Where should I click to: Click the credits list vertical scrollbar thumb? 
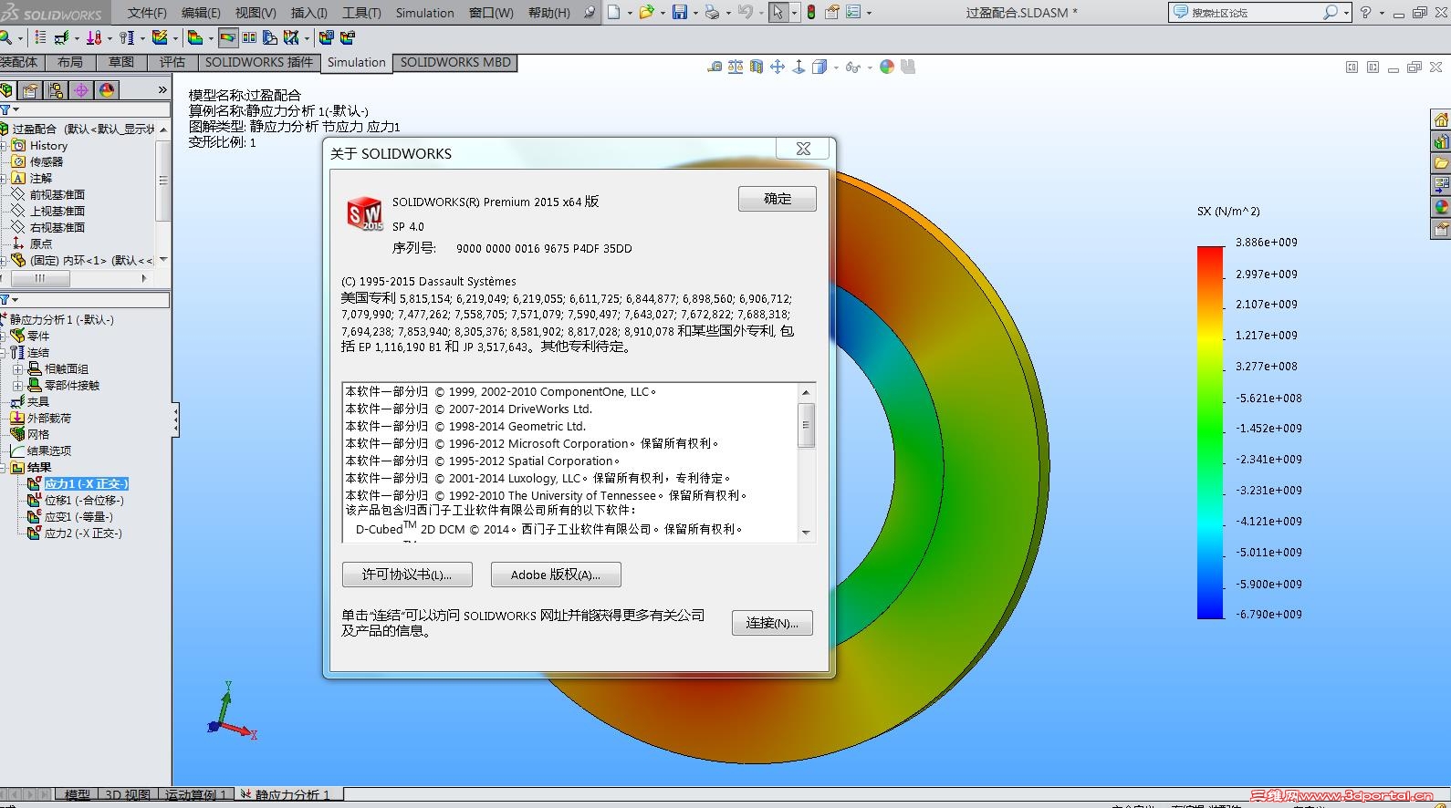click(806, 425)
